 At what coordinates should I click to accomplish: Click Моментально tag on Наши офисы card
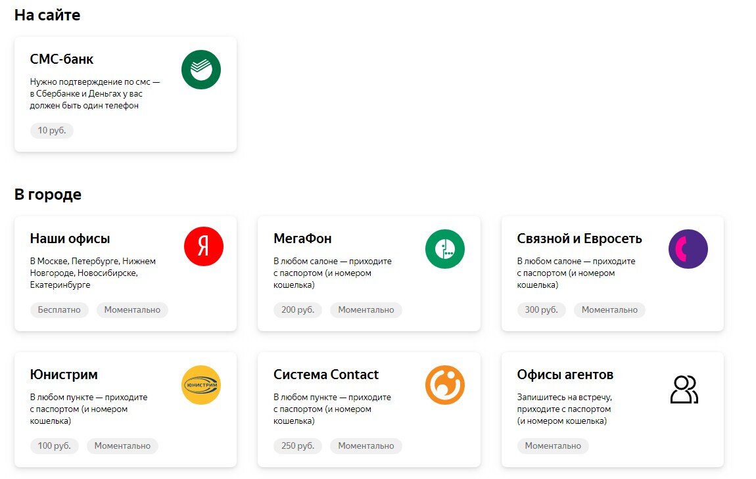click(132, 310)
